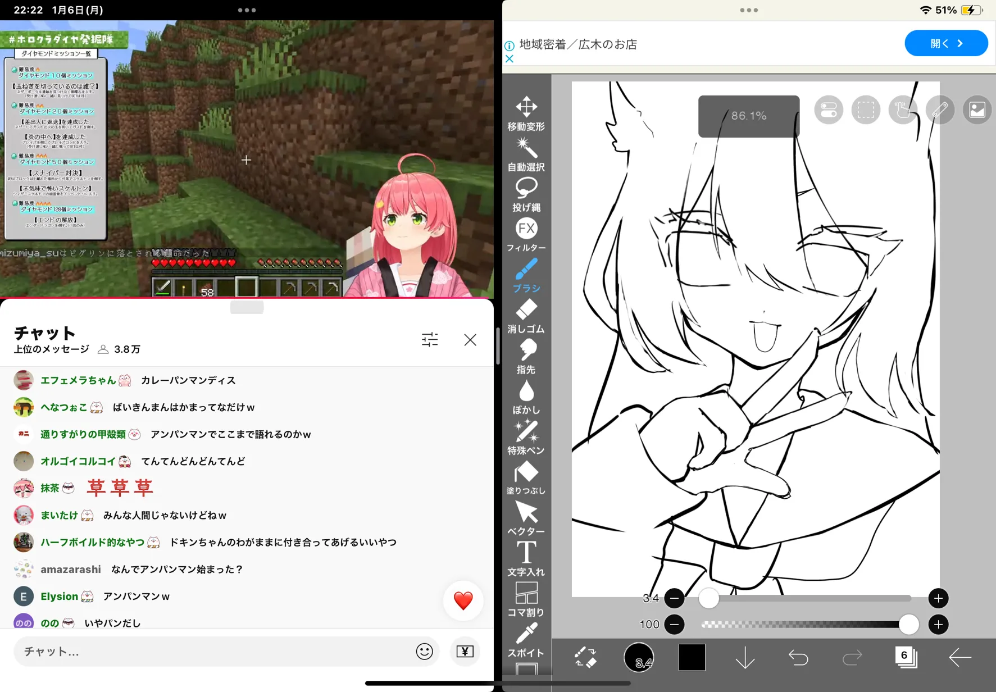Tap まいたけ's avatar in chat

(x=24, y=515)
